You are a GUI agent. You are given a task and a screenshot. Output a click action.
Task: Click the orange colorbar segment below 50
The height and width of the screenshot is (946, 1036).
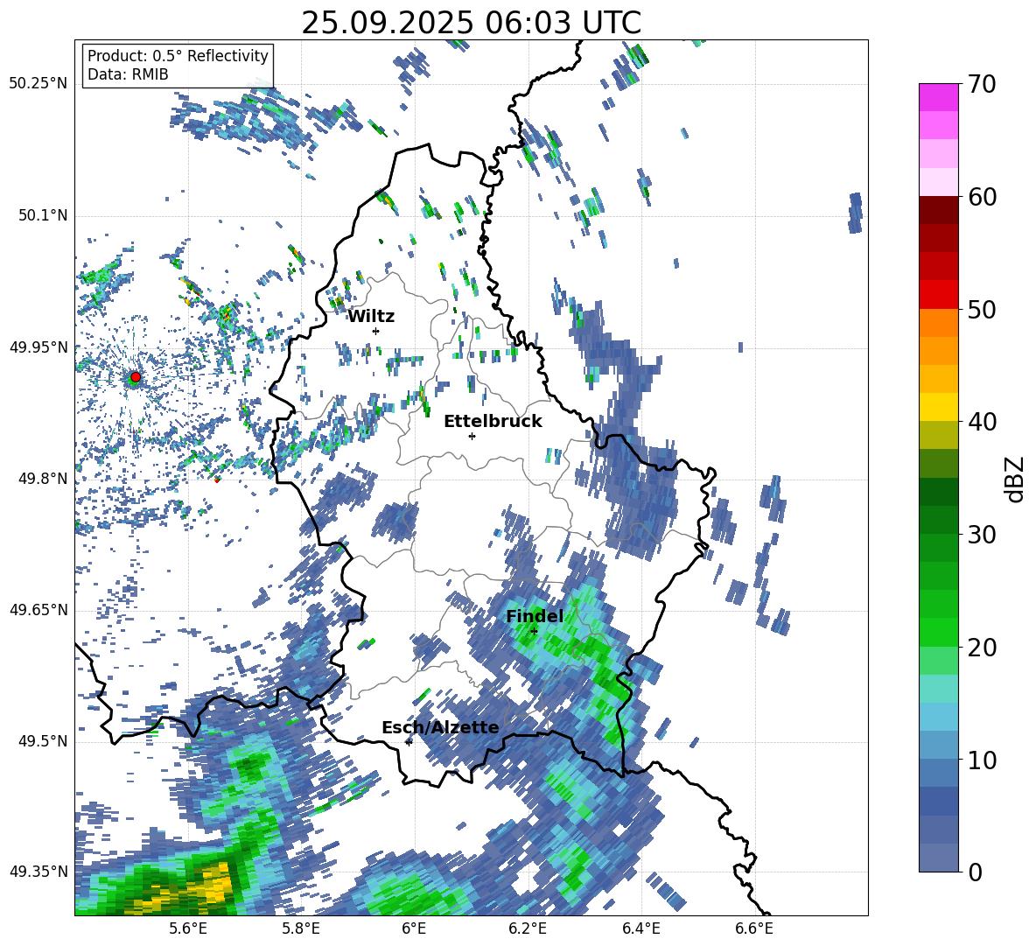pyautogui.click(x=939, y=322)
